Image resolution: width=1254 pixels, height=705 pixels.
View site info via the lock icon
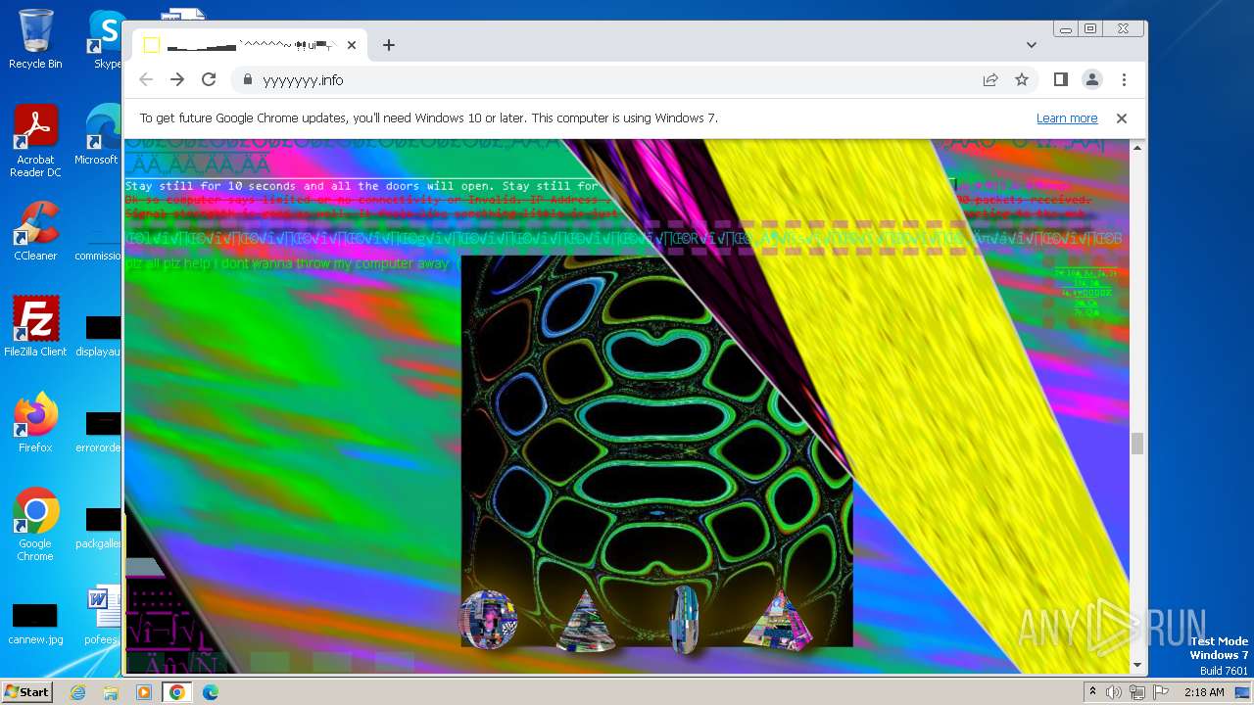coord(247,80)
